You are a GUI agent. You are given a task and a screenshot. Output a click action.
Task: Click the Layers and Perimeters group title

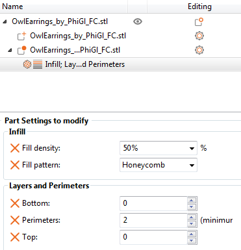(49, 186)
